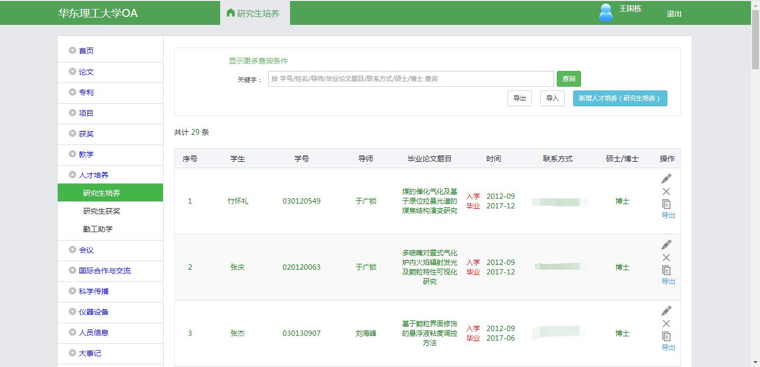This screenshot has width=760, height=367.
Task: Click the 显示更多查询条件 link
Action: click(258, 61)
